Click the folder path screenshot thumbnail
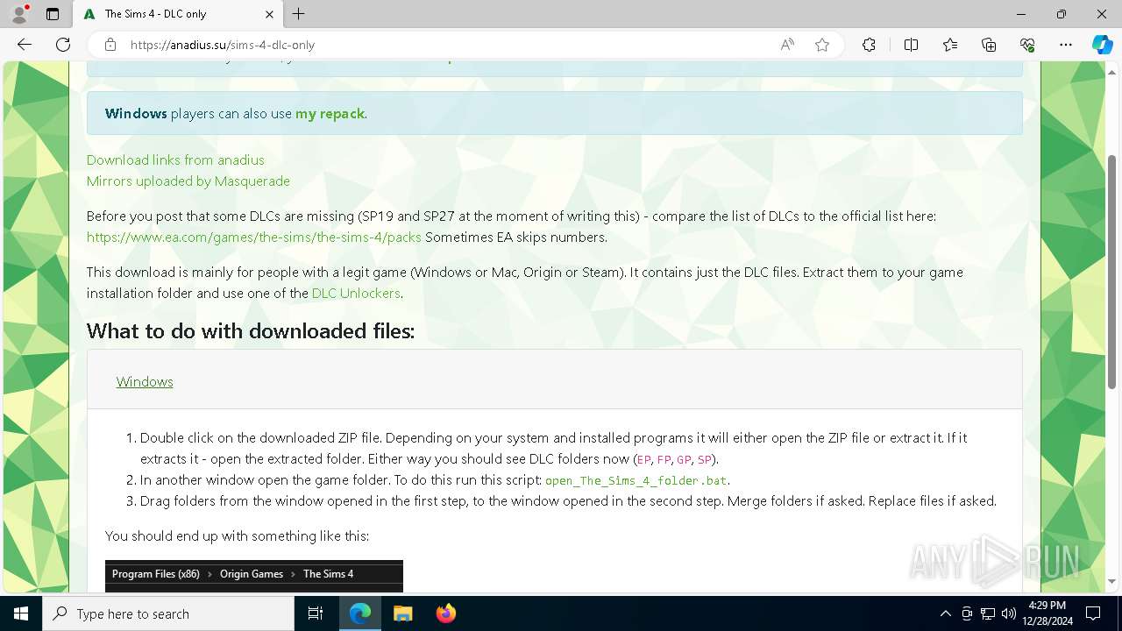 click(254, 576)
